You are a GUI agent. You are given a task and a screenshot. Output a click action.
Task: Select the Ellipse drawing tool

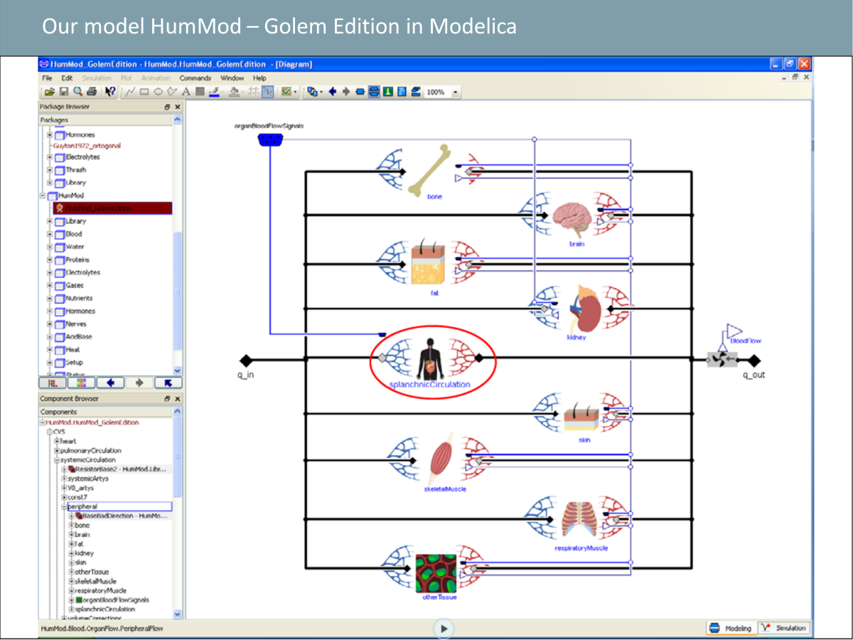pos(158,92)
